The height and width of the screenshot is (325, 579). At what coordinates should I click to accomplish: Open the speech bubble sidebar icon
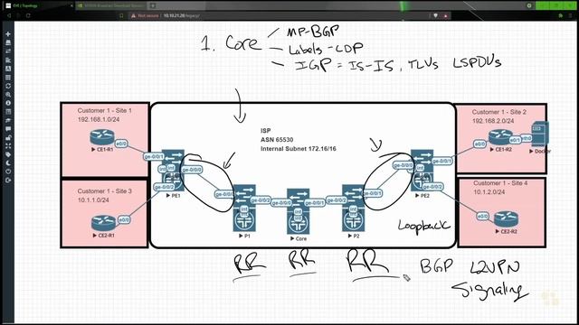coord(8,128)
